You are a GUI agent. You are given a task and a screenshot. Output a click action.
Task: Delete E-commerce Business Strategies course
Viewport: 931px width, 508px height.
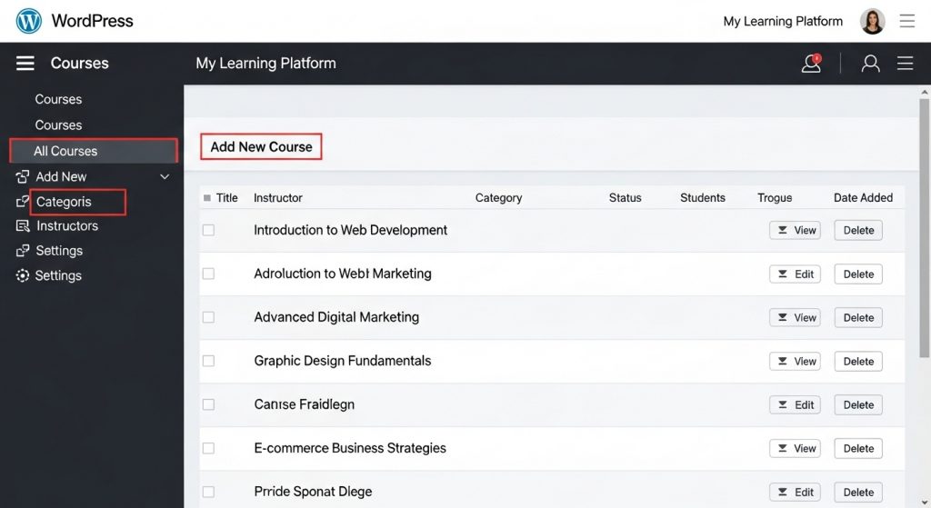pyautogui.click(x=858, y=449)
